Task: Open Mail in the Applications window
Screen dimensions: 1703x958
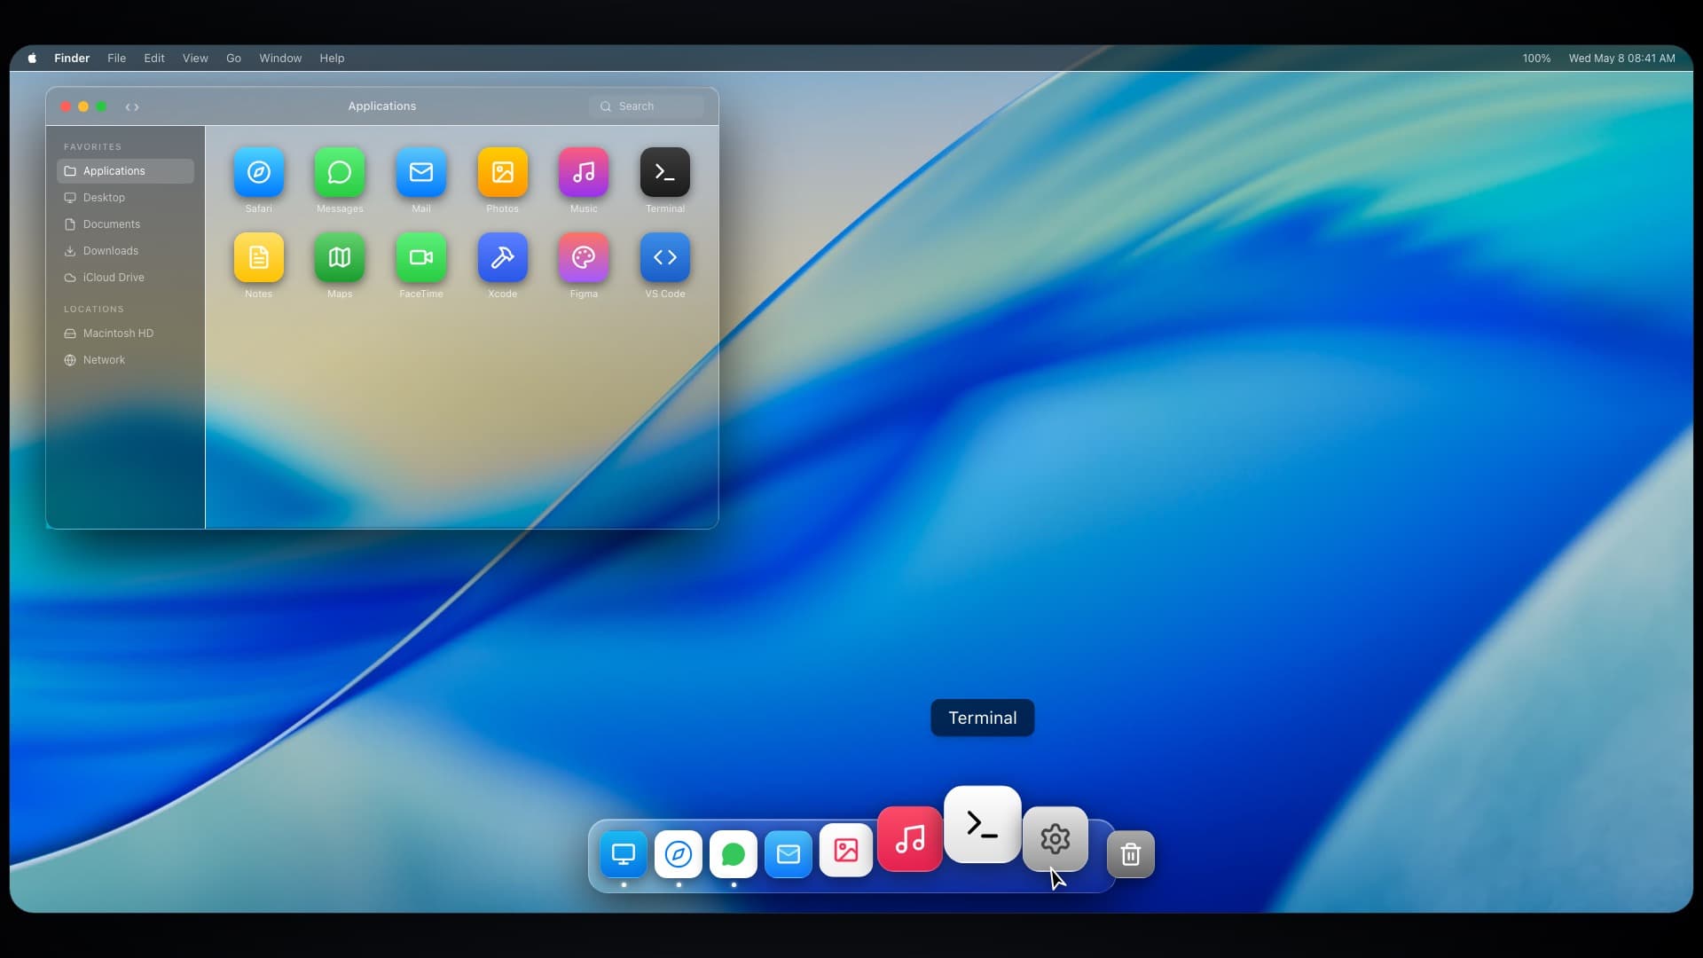Action: tap(421, 172)
